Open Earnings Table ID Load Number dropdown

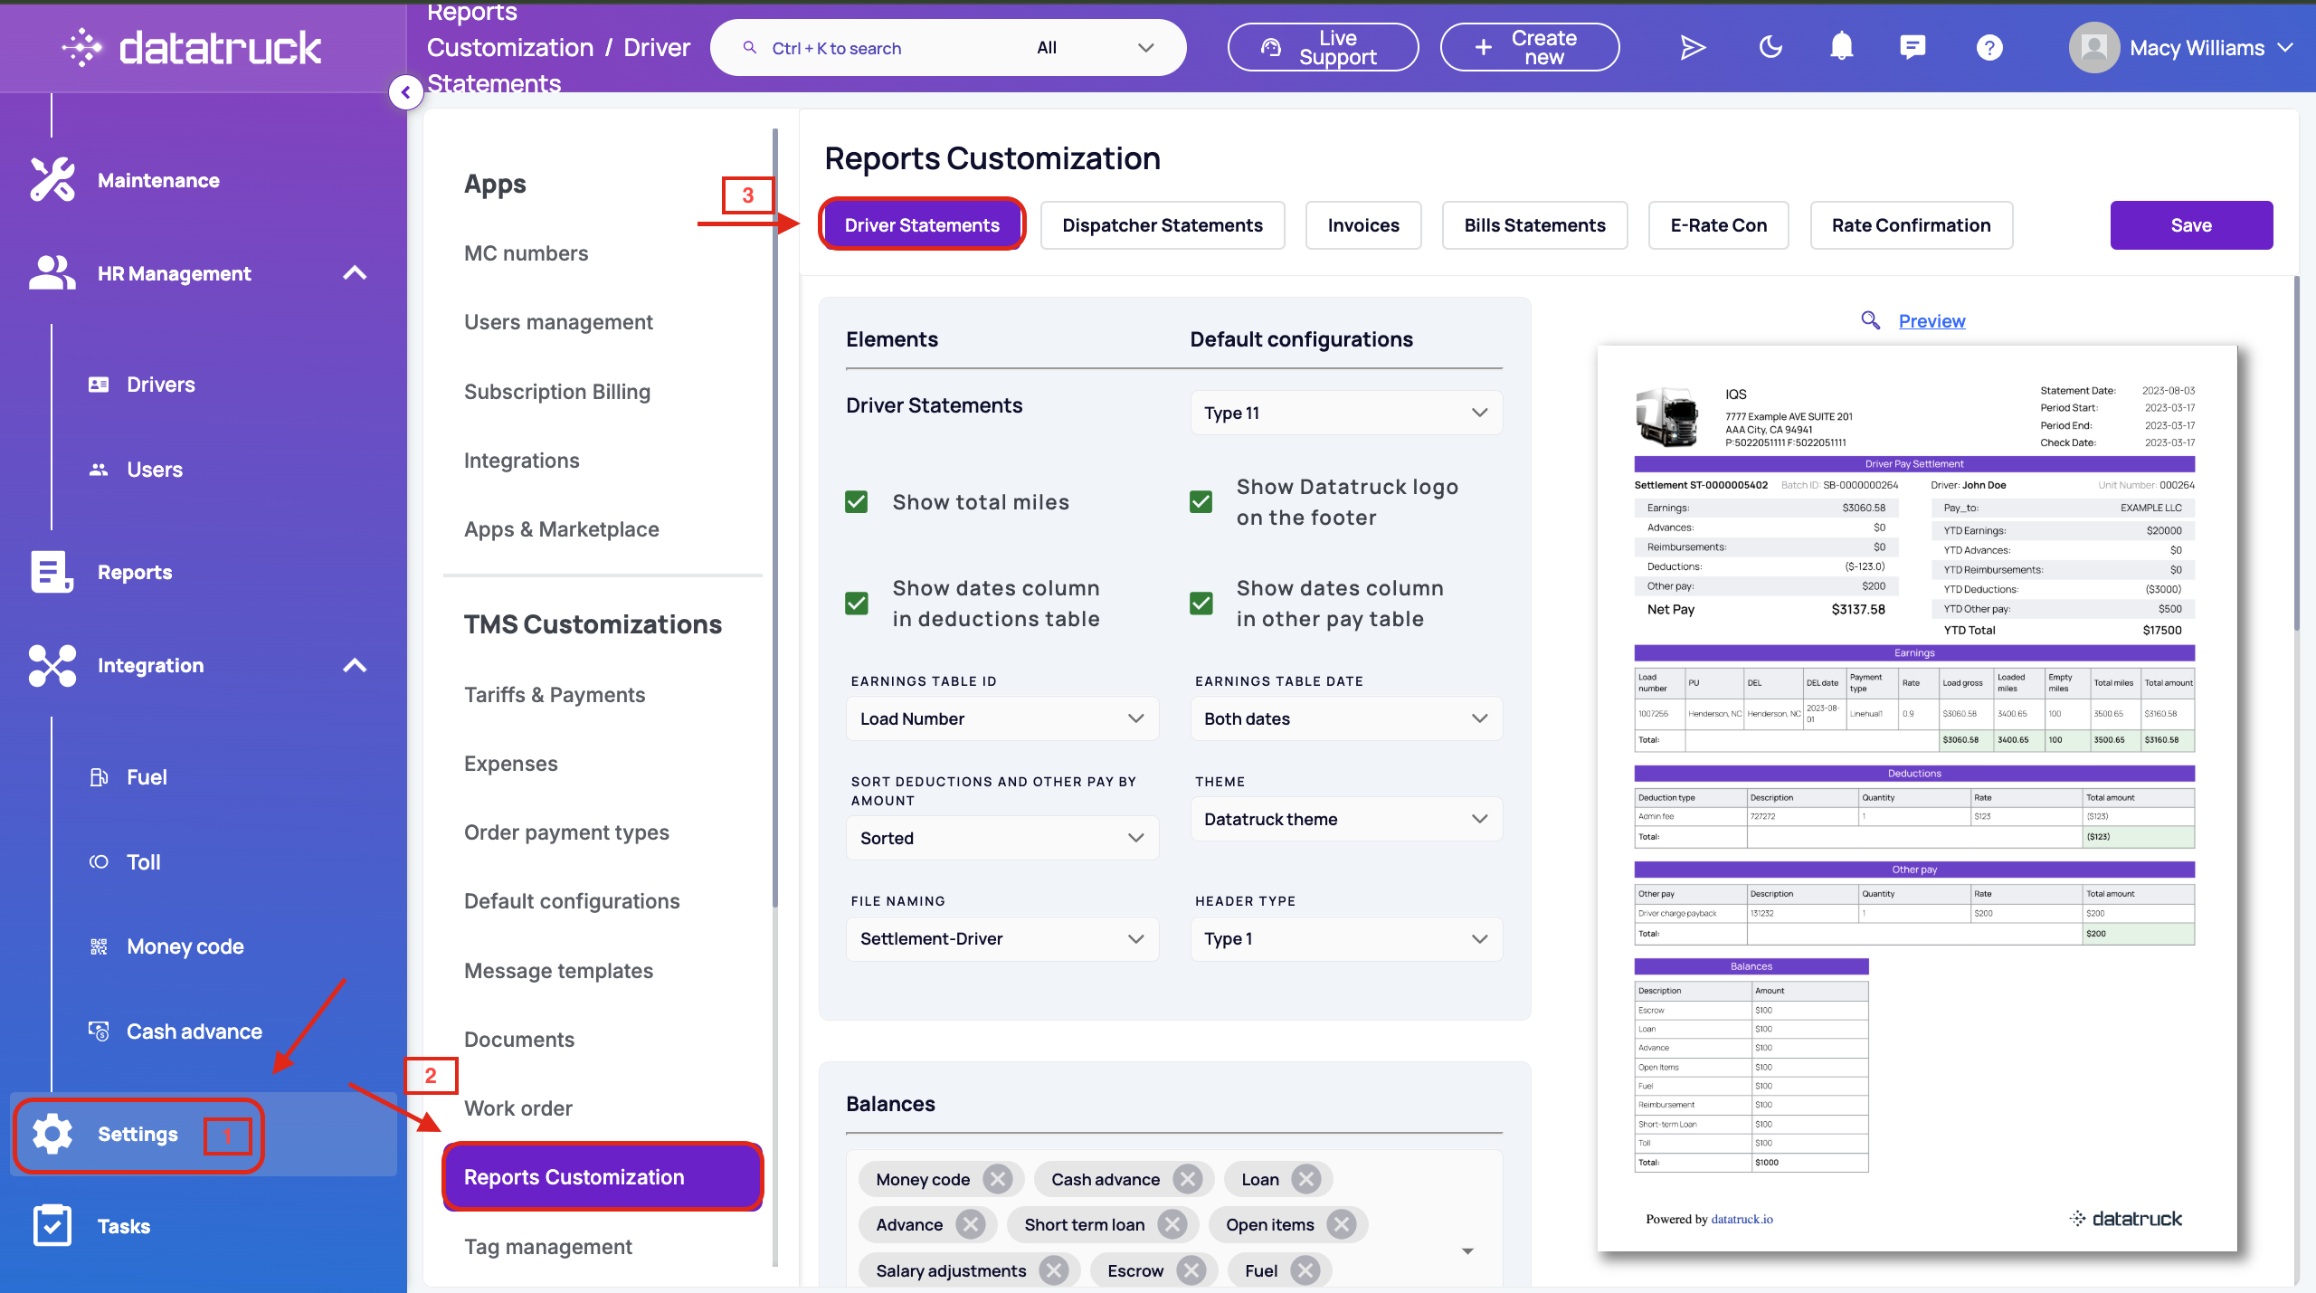1002,718
